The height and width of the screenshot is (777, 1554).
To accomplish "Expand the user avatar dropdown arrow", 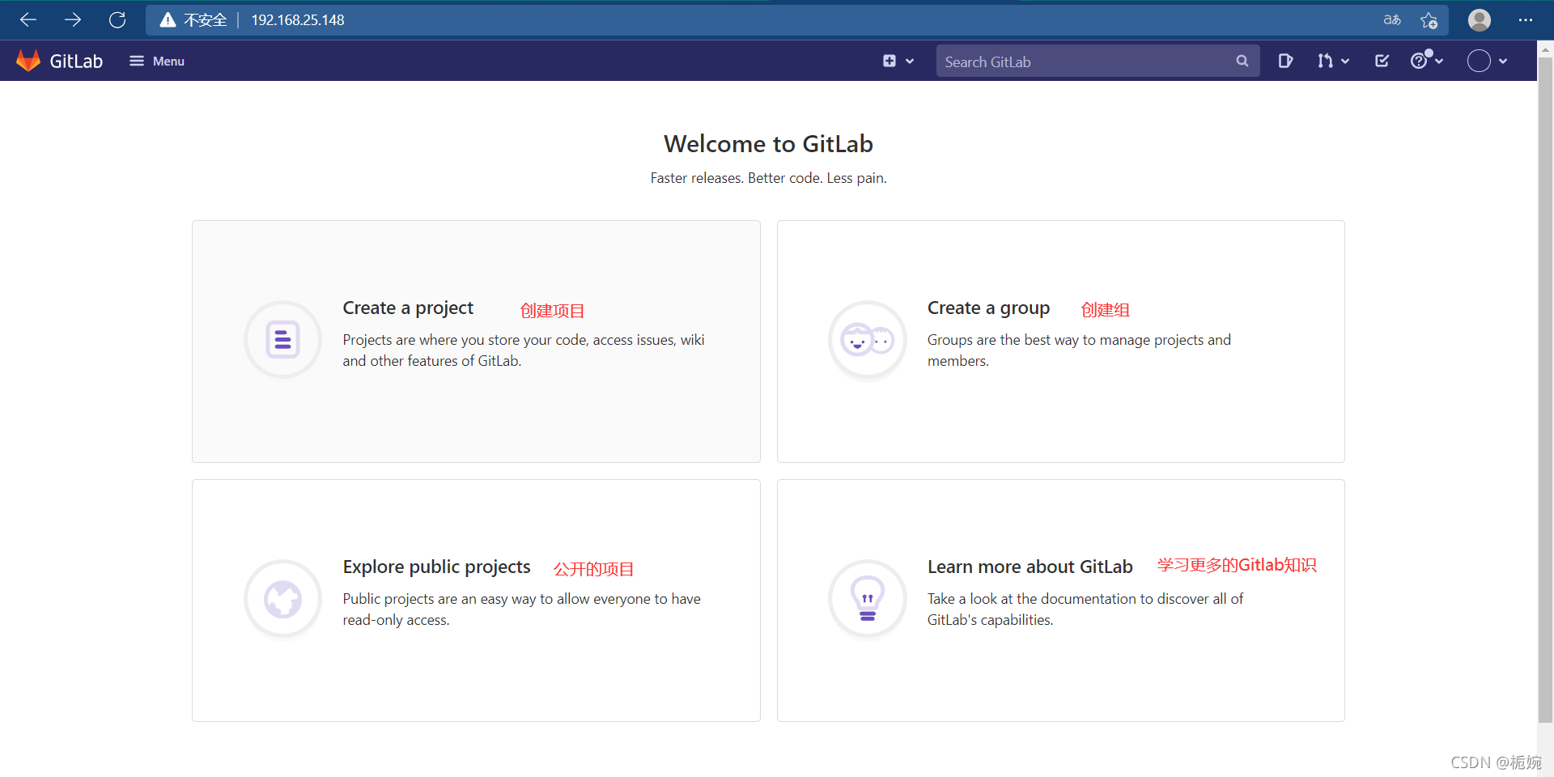I will (1503, 61).
